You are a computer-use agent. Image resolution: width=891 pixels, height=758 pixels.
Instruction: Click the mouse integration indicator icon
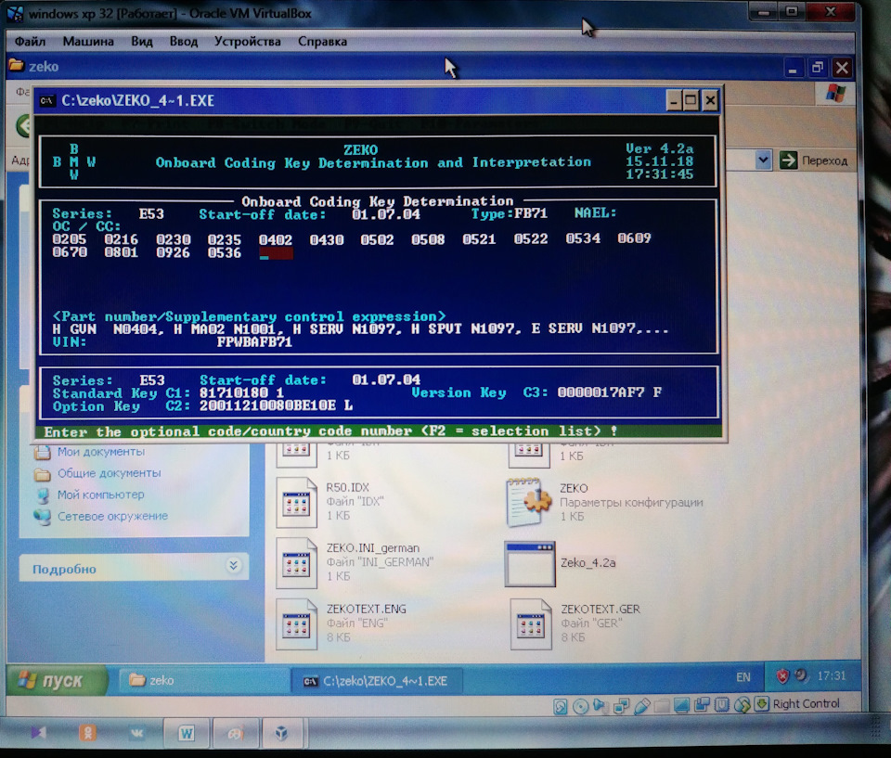coord(742,704)
